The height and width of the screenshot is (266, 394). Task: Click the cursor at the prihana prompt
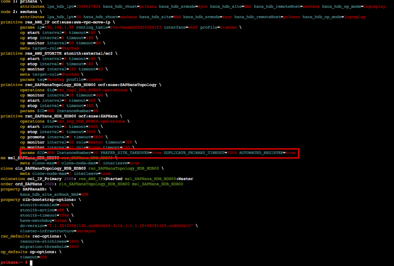pos(31,263)
